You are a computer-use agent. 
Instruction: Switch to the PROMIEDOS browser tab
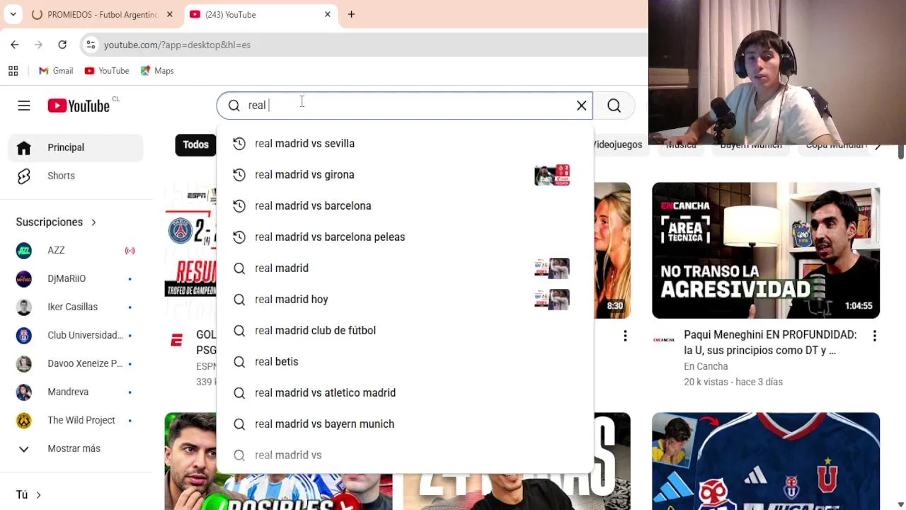pyautogui.click(x=103, y=14)
